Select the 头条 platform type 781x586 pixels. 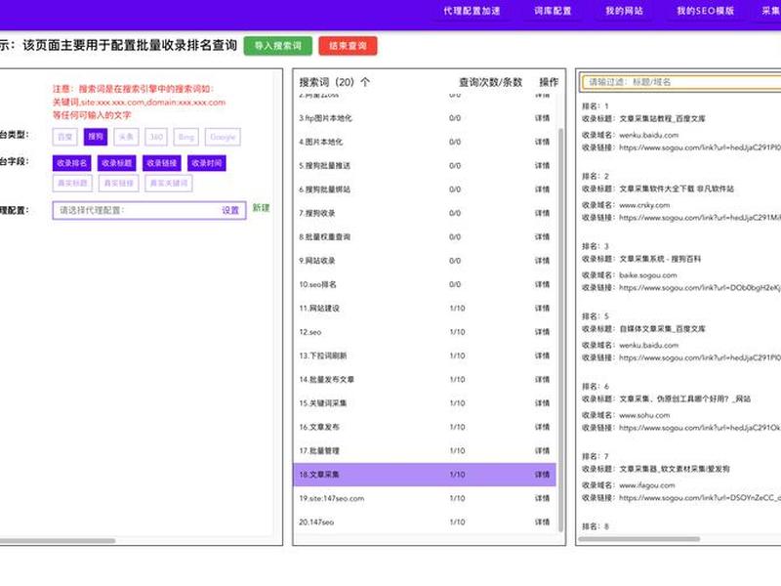click(x=126, y=137)
